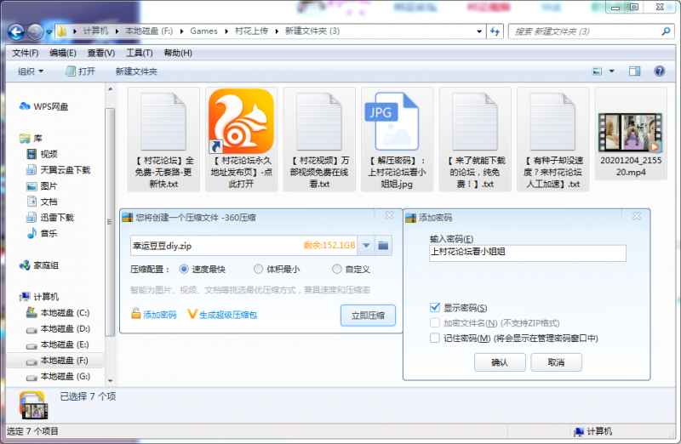
Task: Expand the 组织 dropdown in toolbar
Action: click(x=31, y=71)
